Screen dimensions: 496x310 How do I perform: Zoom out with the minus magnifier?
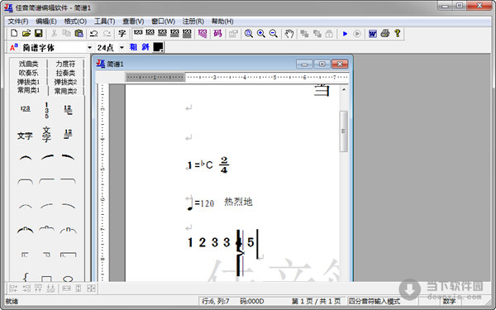tap(274, 33)
